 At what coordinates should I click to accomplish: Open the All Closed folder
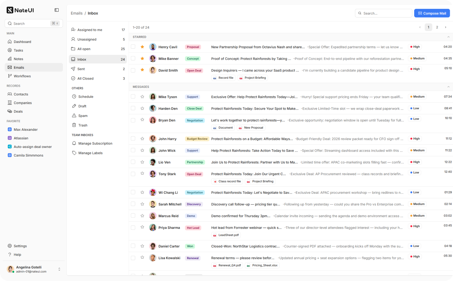click(x=98, y=78)
